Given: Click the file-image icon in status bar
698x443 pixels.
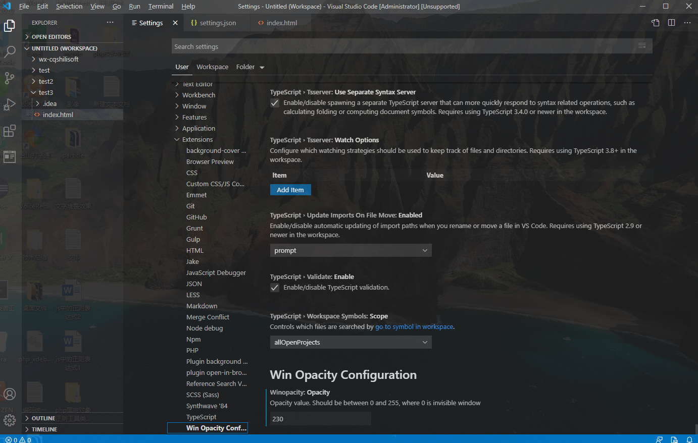Looking at the screenshot, I should 674,439.
